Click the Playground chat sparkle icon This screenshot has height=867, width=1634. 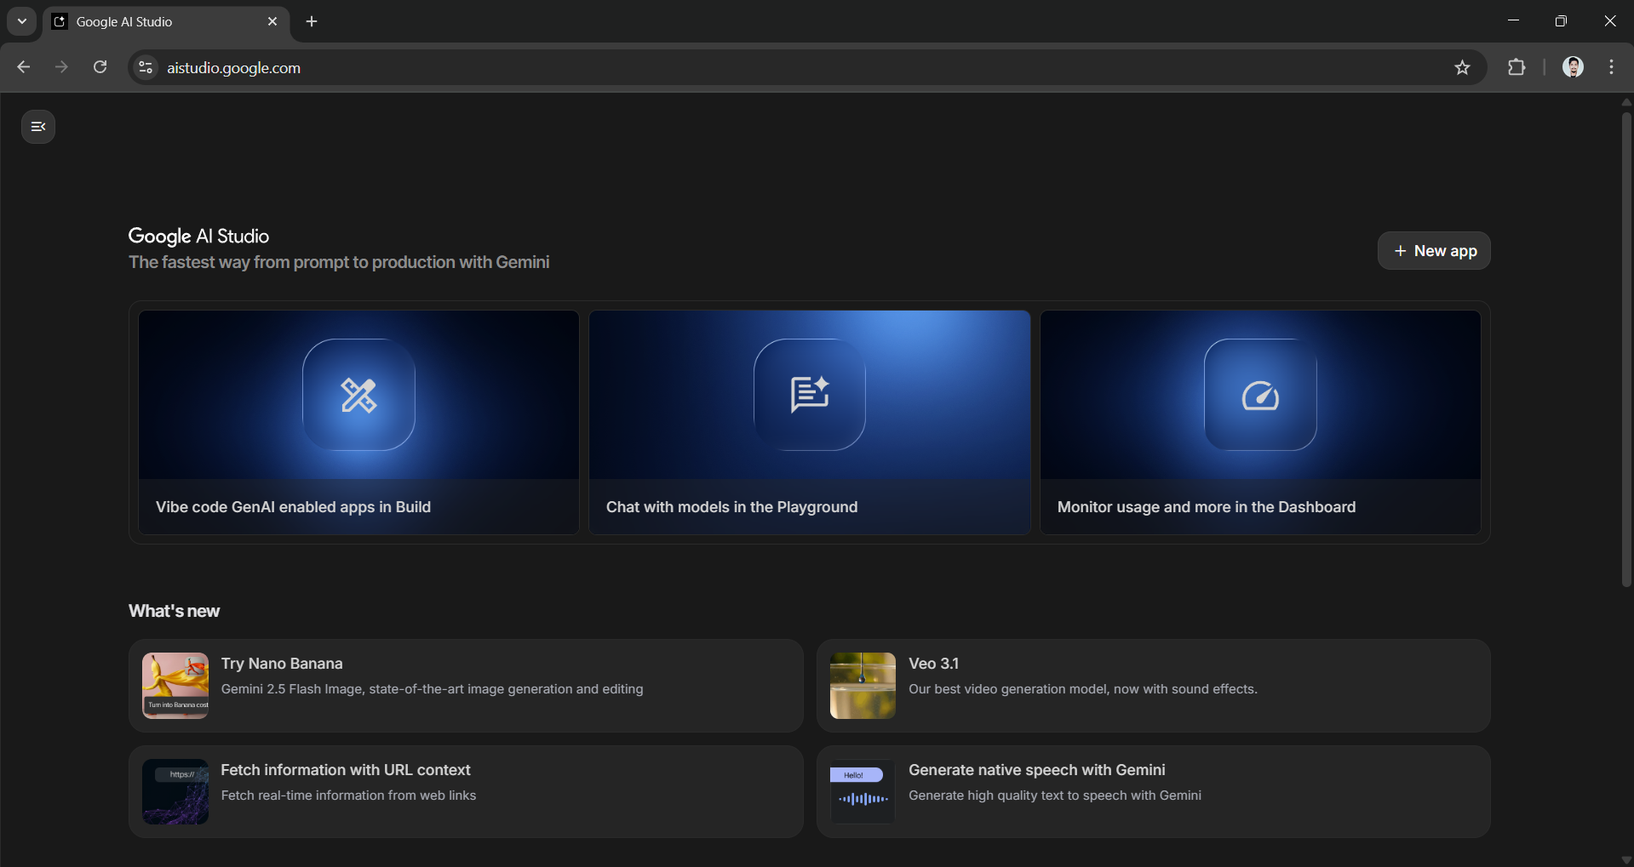809,395
